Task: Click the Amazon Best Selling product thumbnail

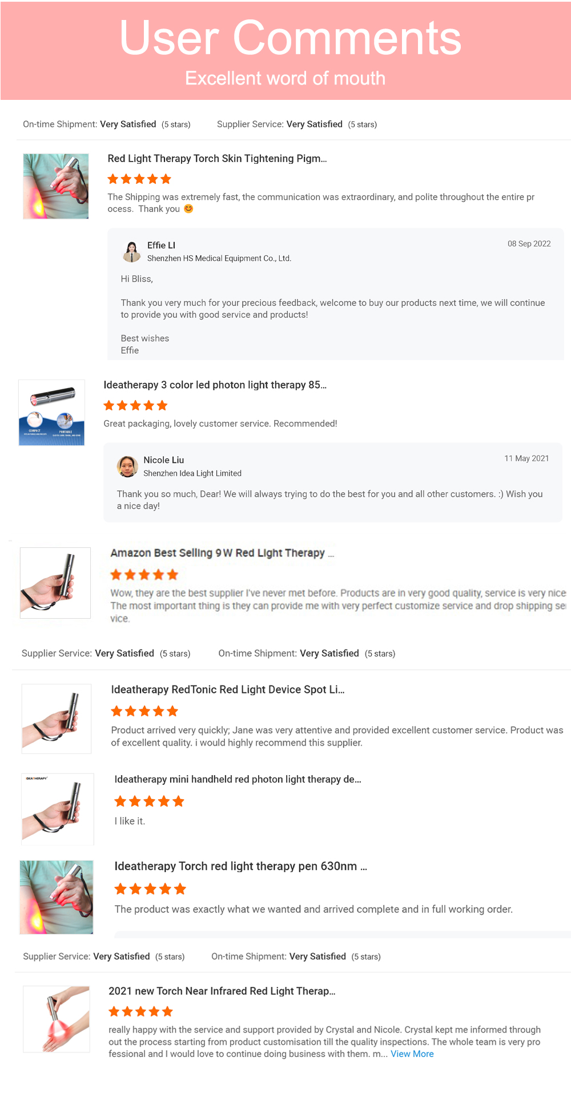Action: click(x=55, y=583)
